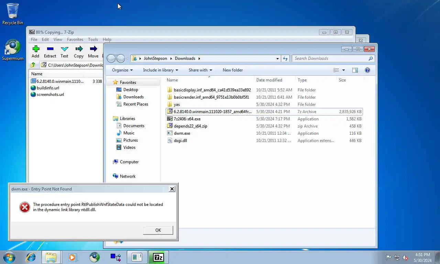Image resolution: width=440 pixels, height=264 pixels.
Task: Open Desktop in the navigation pane
Action: (x=131, y=90)
